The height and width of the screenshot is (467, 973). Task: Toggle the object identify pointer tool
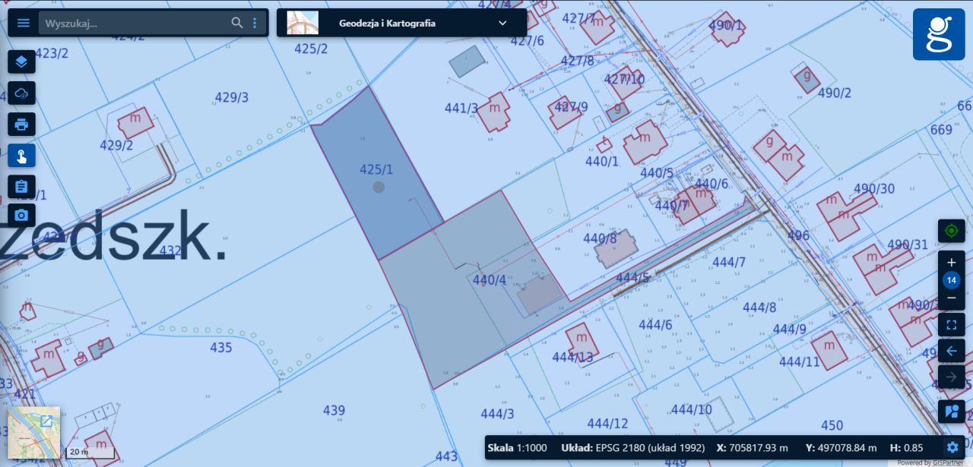click(x=21, y=156)
